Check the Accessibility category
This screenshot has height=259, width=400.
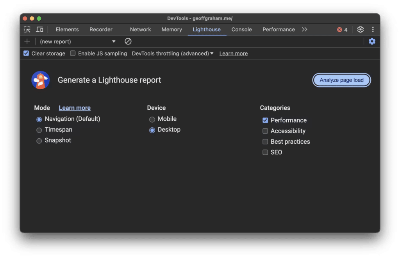[x=265, y=131]
